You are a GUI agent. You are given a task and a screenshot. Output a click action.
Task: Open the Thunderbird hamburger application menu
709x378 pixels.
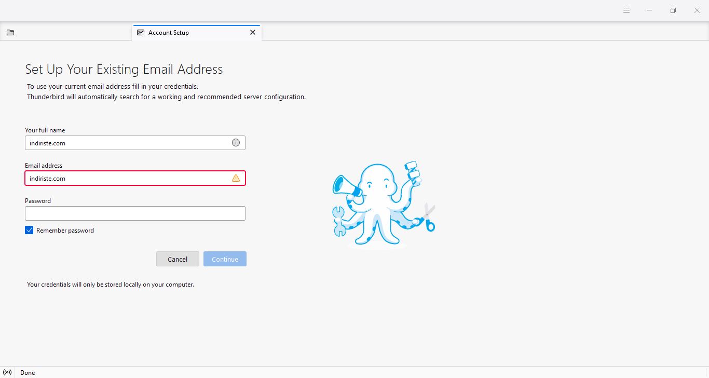(626, 10)
